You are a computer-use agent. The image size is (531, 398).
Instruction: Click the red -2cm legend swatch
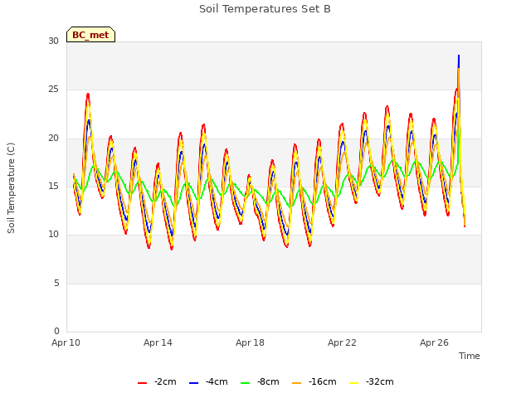pos(142,383)
